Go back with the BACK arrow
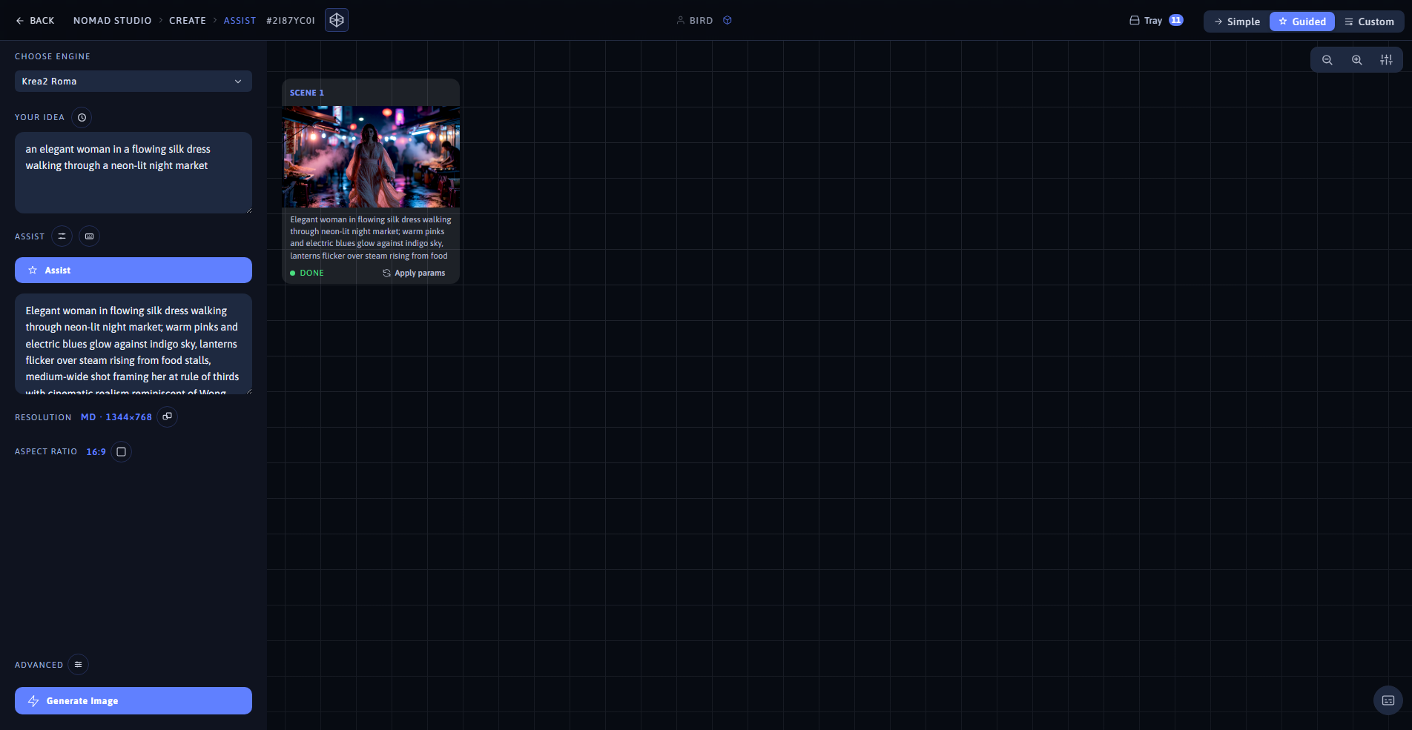The width and height of the screenshot is (1412, 730). pyautogui.click(x=35, y=21)
